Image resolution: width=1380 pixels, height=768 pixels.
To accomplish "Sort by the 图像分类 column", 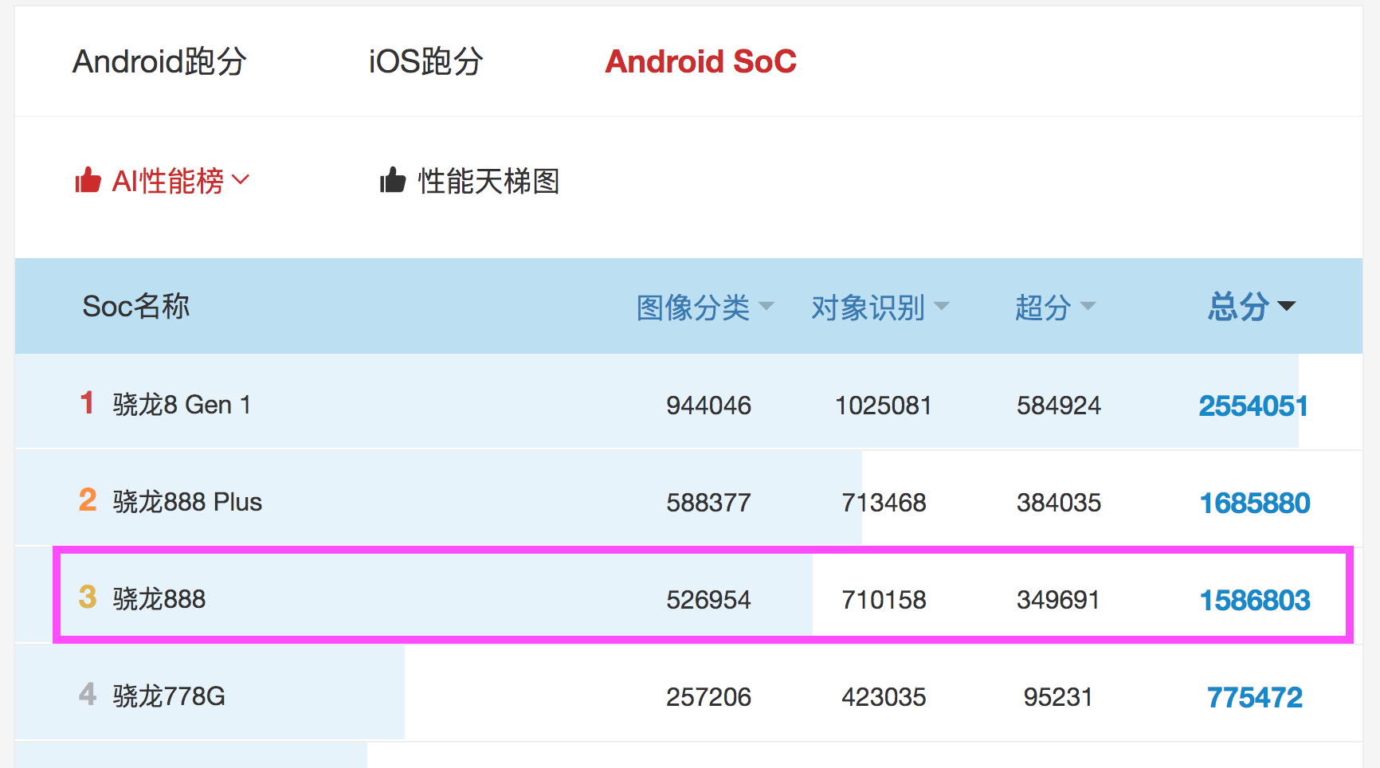I will tap(693, 307).
